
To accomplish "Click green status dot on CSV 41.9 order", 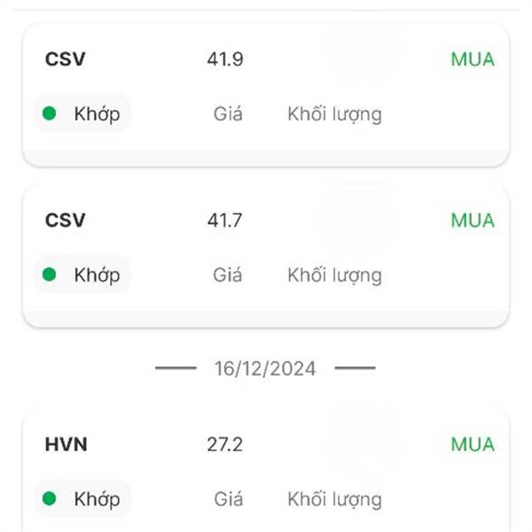I will click(x=49, y=113).
